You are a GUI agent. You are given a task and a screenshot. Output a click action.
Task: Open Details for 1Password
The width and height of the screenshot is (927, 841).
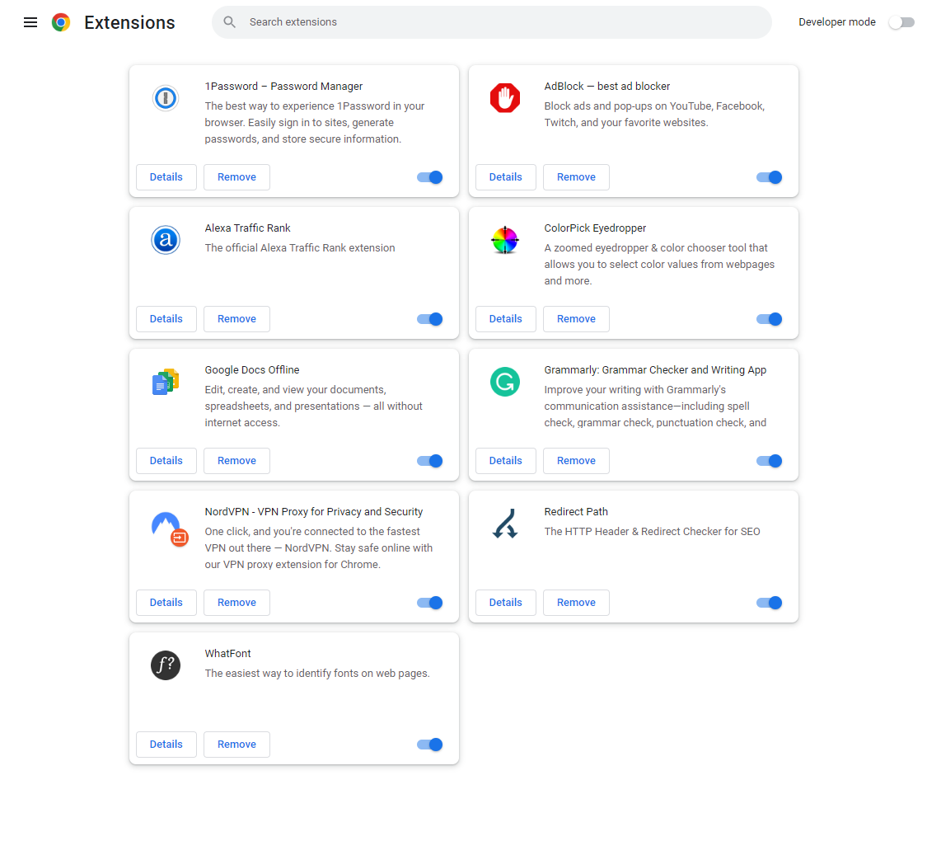pos(166,177)
